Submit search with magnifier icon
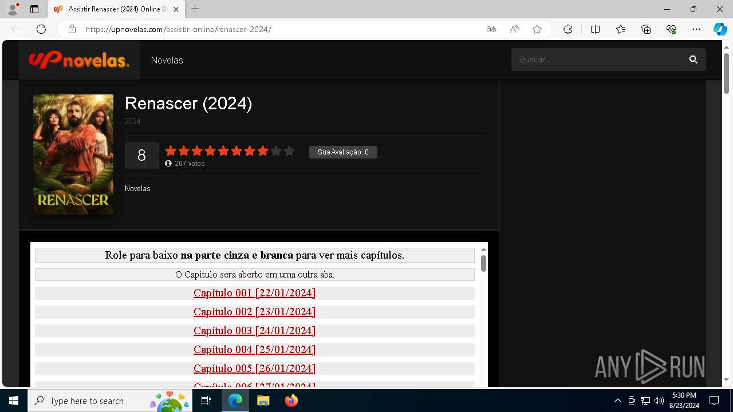Image resolution: width=733 pixels, height=412 pixels. (x=693, y=60)
